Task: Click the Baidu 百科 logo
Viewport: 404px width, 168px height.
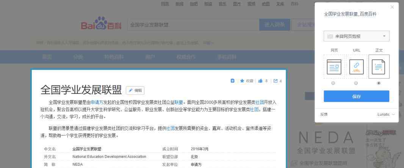Action: pos(101,24)
